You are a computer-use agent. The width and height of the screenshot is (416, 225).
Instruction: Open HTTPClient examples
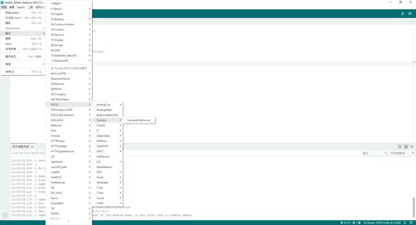(x=69, y=141)
